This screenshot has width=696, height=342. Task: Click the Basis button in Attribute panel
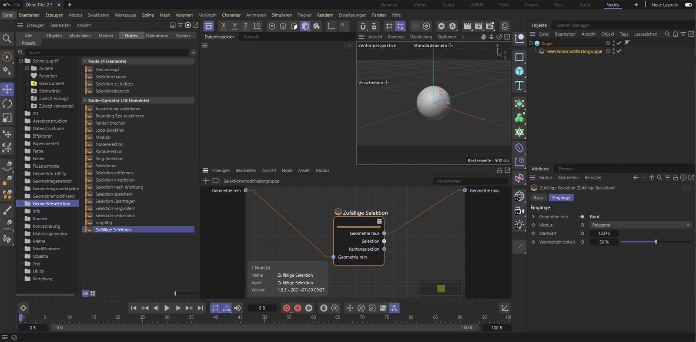(539, 198)
